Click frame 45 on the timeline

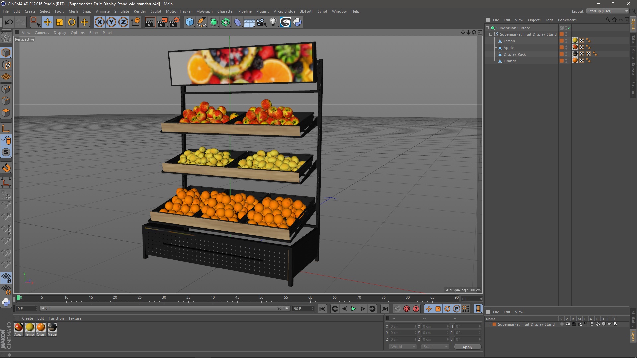(237, 298)
